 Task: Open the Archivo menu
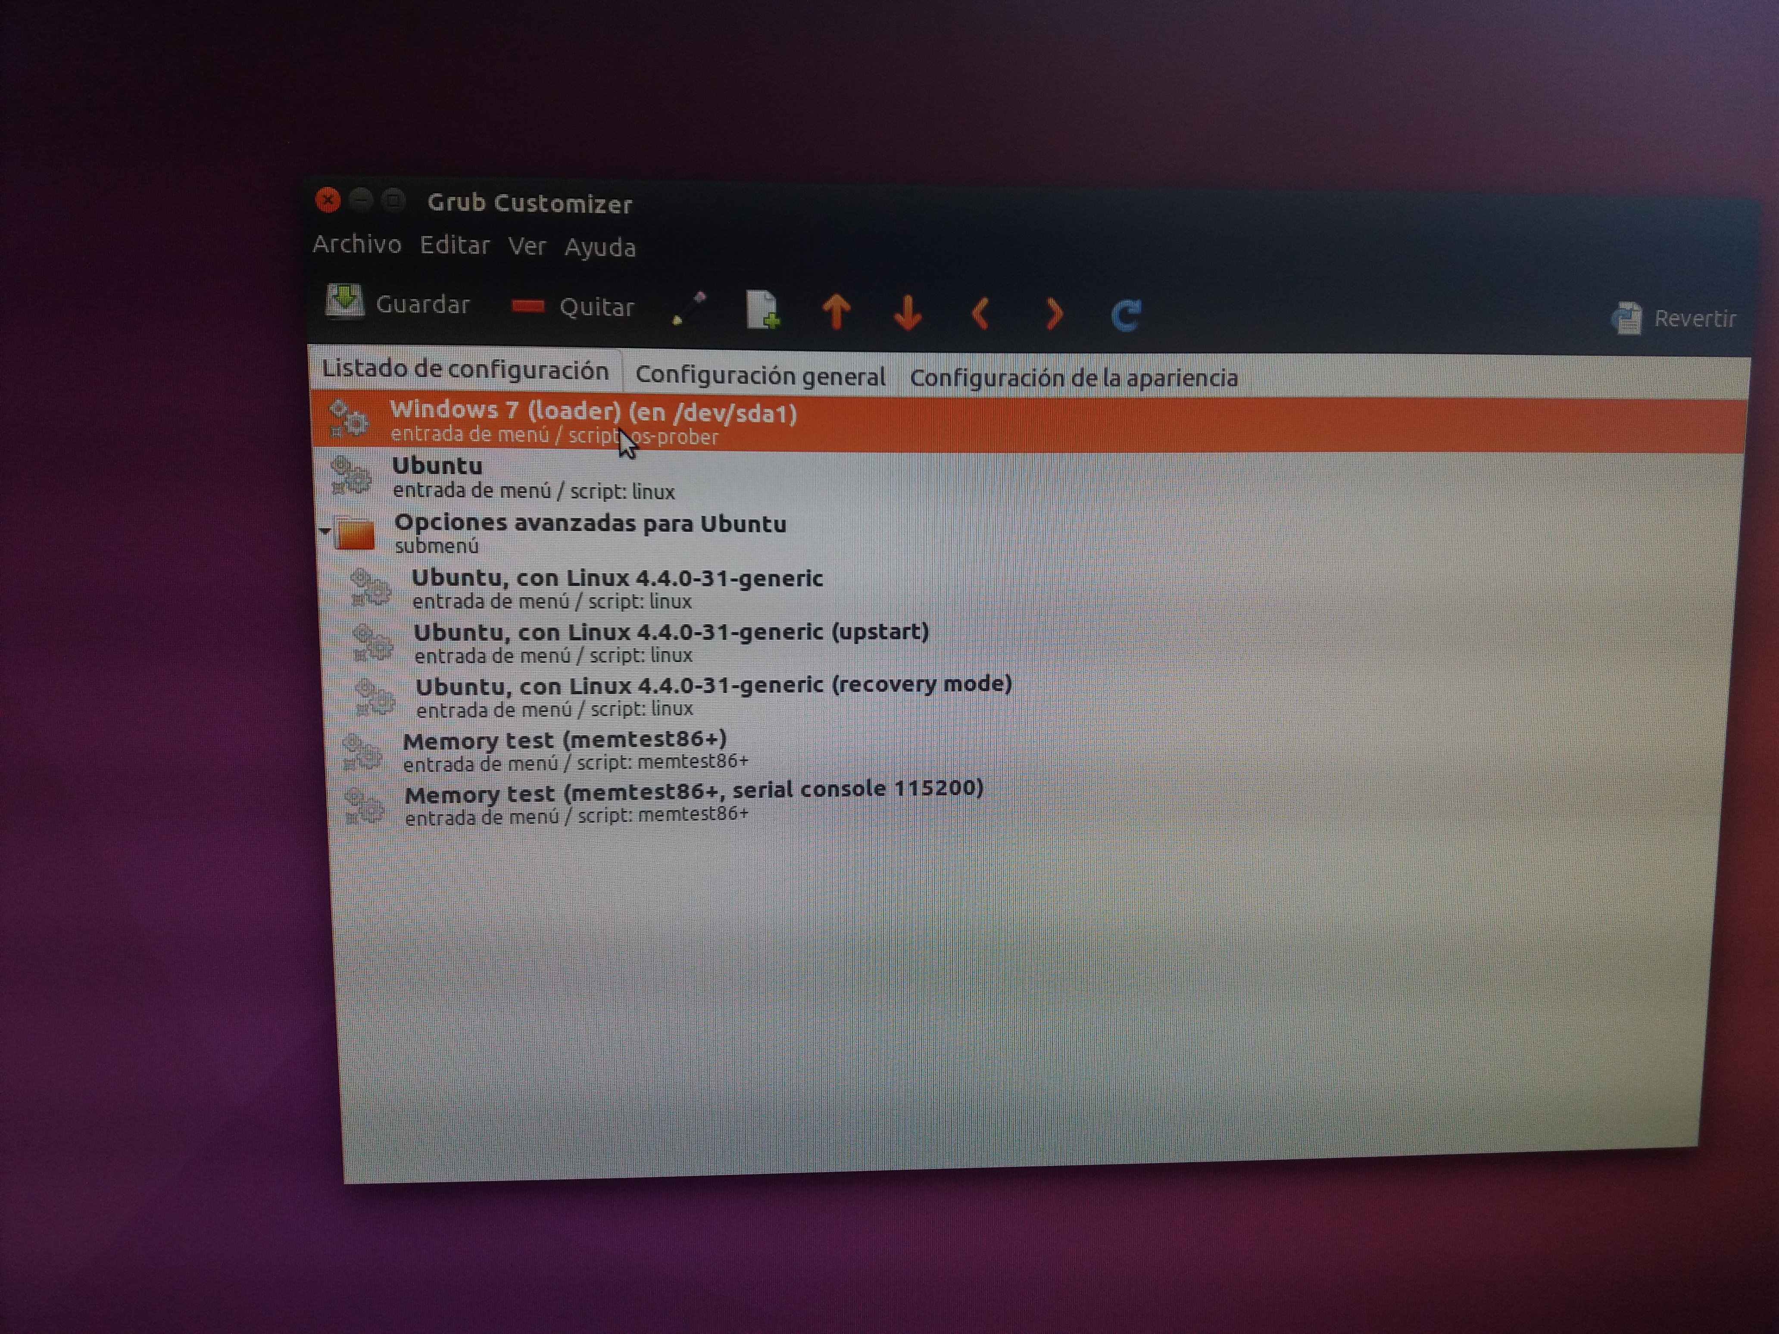coord(357,243)
